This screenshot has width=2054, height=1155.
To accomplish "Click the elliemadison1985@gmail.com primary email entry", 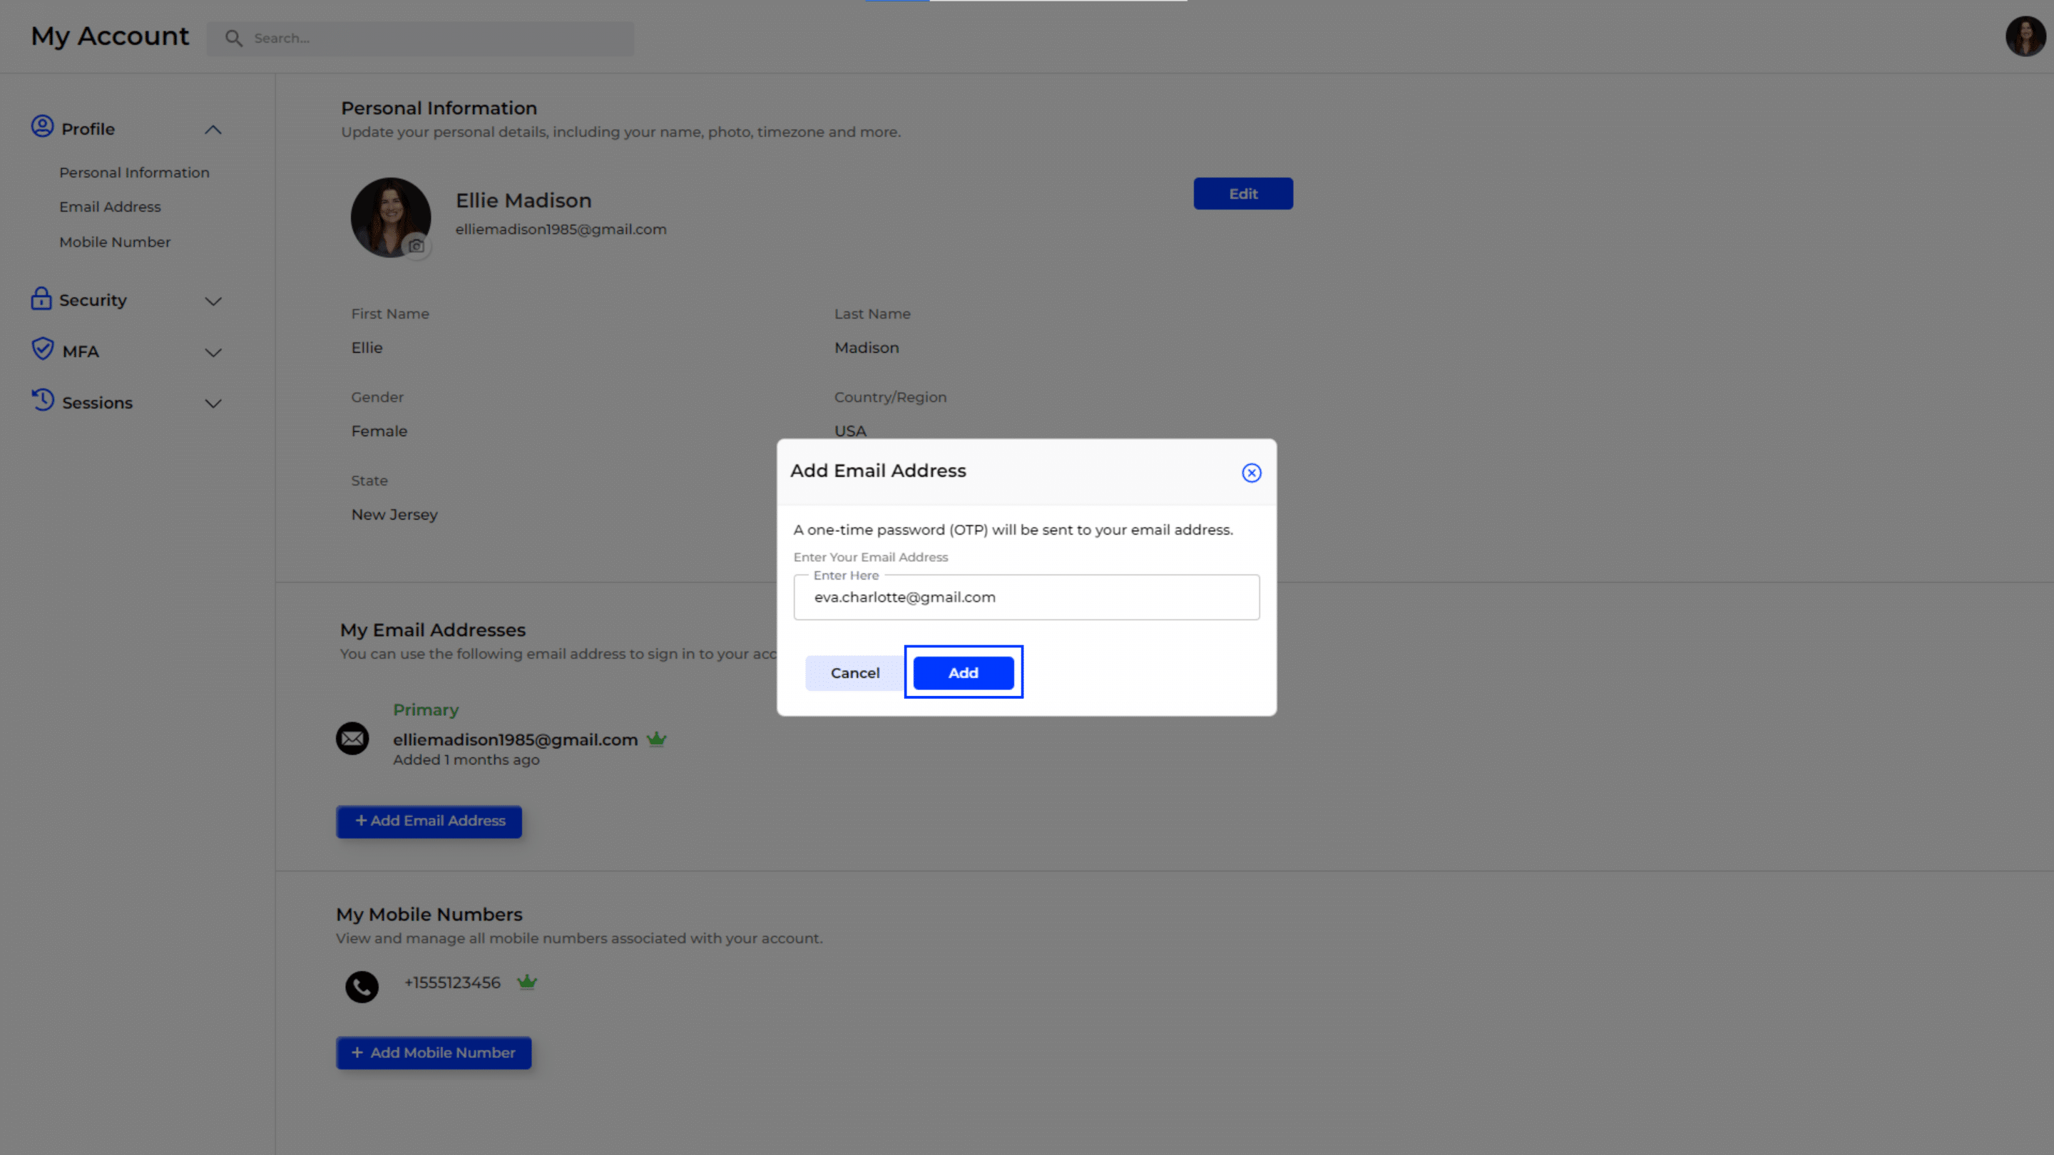I will coord(515,740).
